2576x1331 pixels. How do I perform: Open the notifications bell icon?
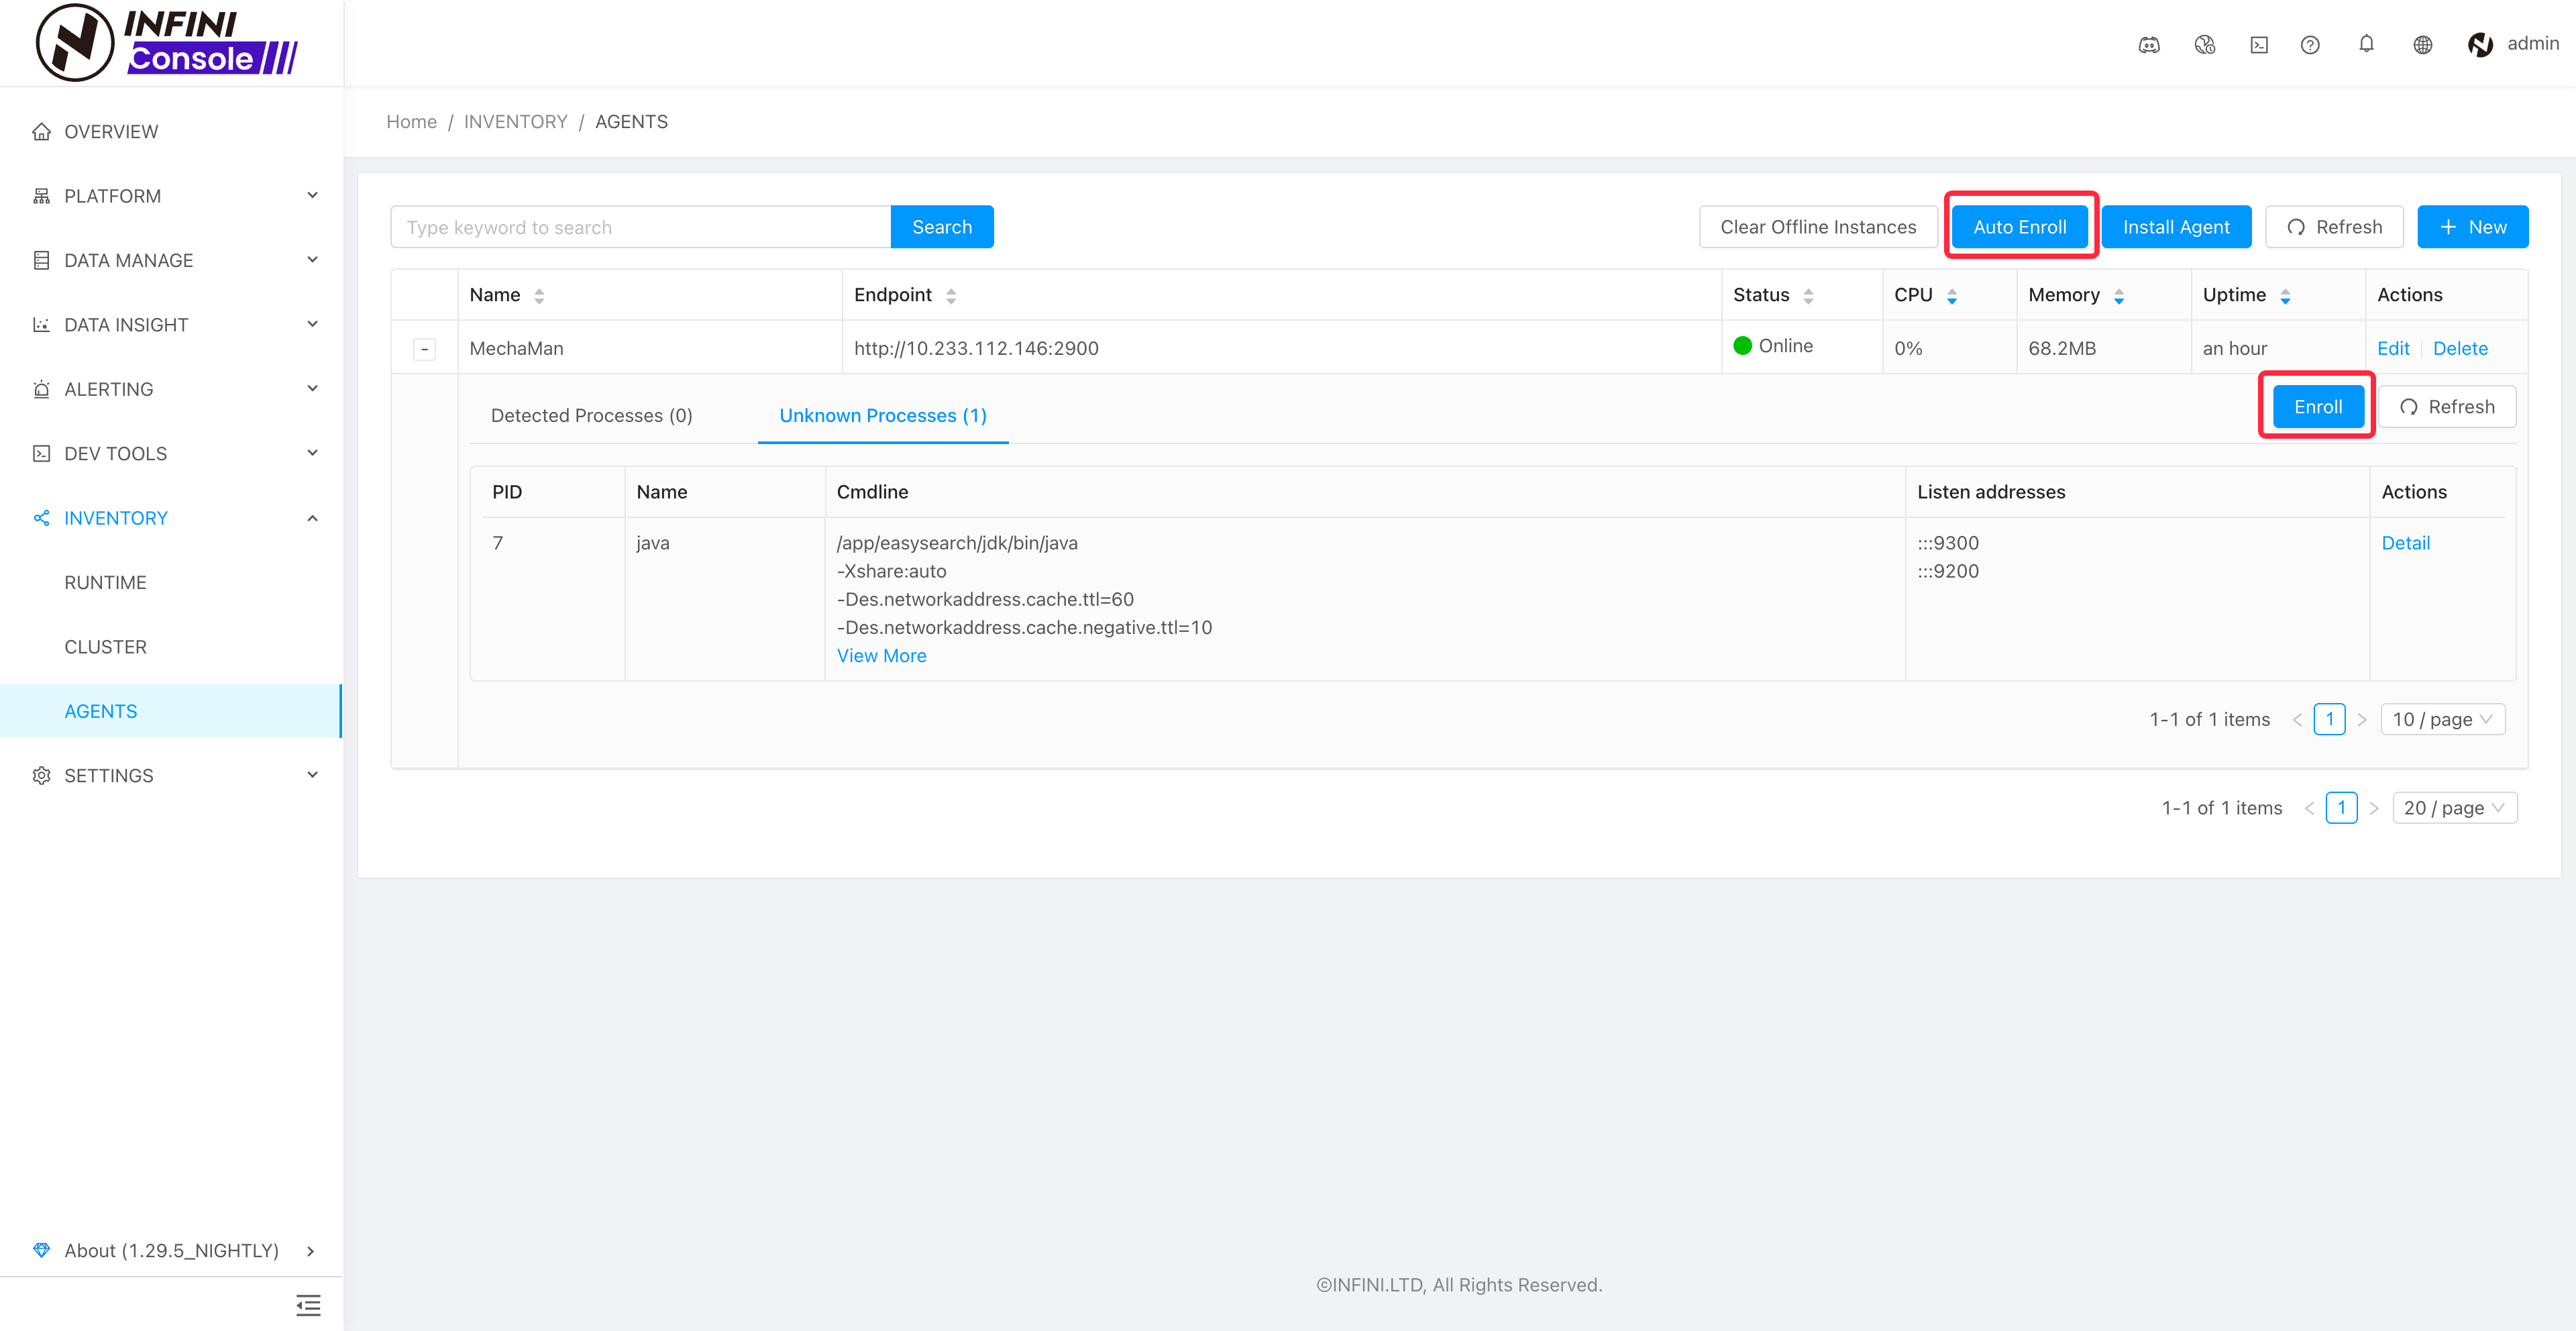tap(2366, 44)
